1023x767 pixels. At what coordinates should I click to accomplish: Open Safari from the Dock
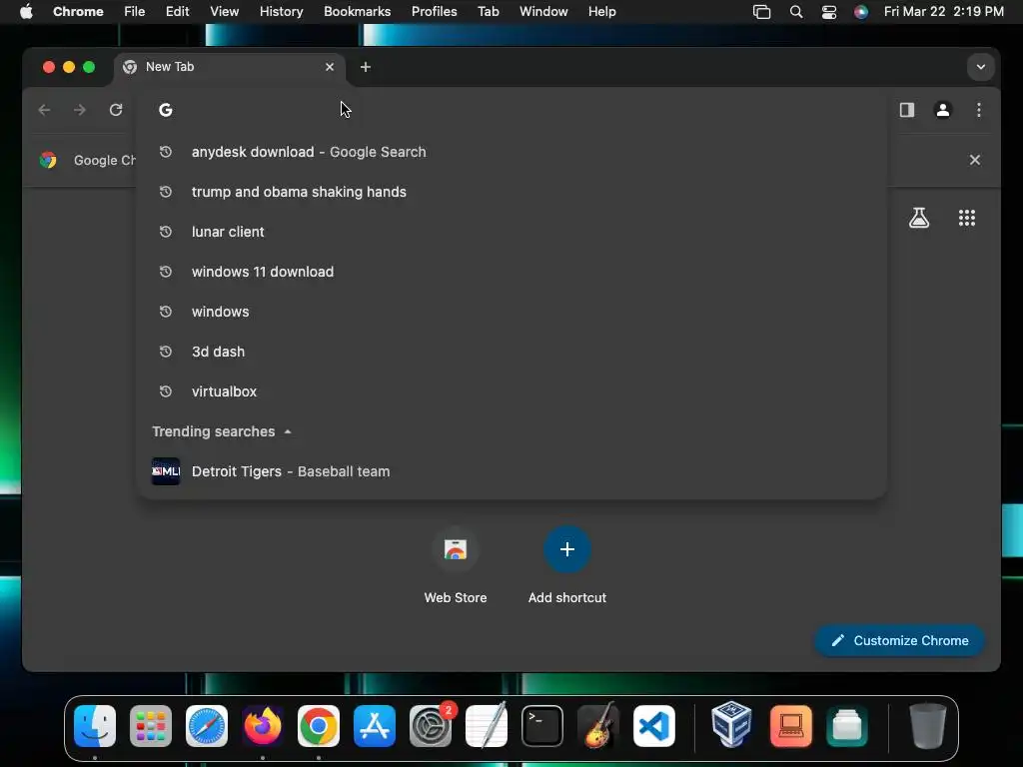(x=207, y=726)
